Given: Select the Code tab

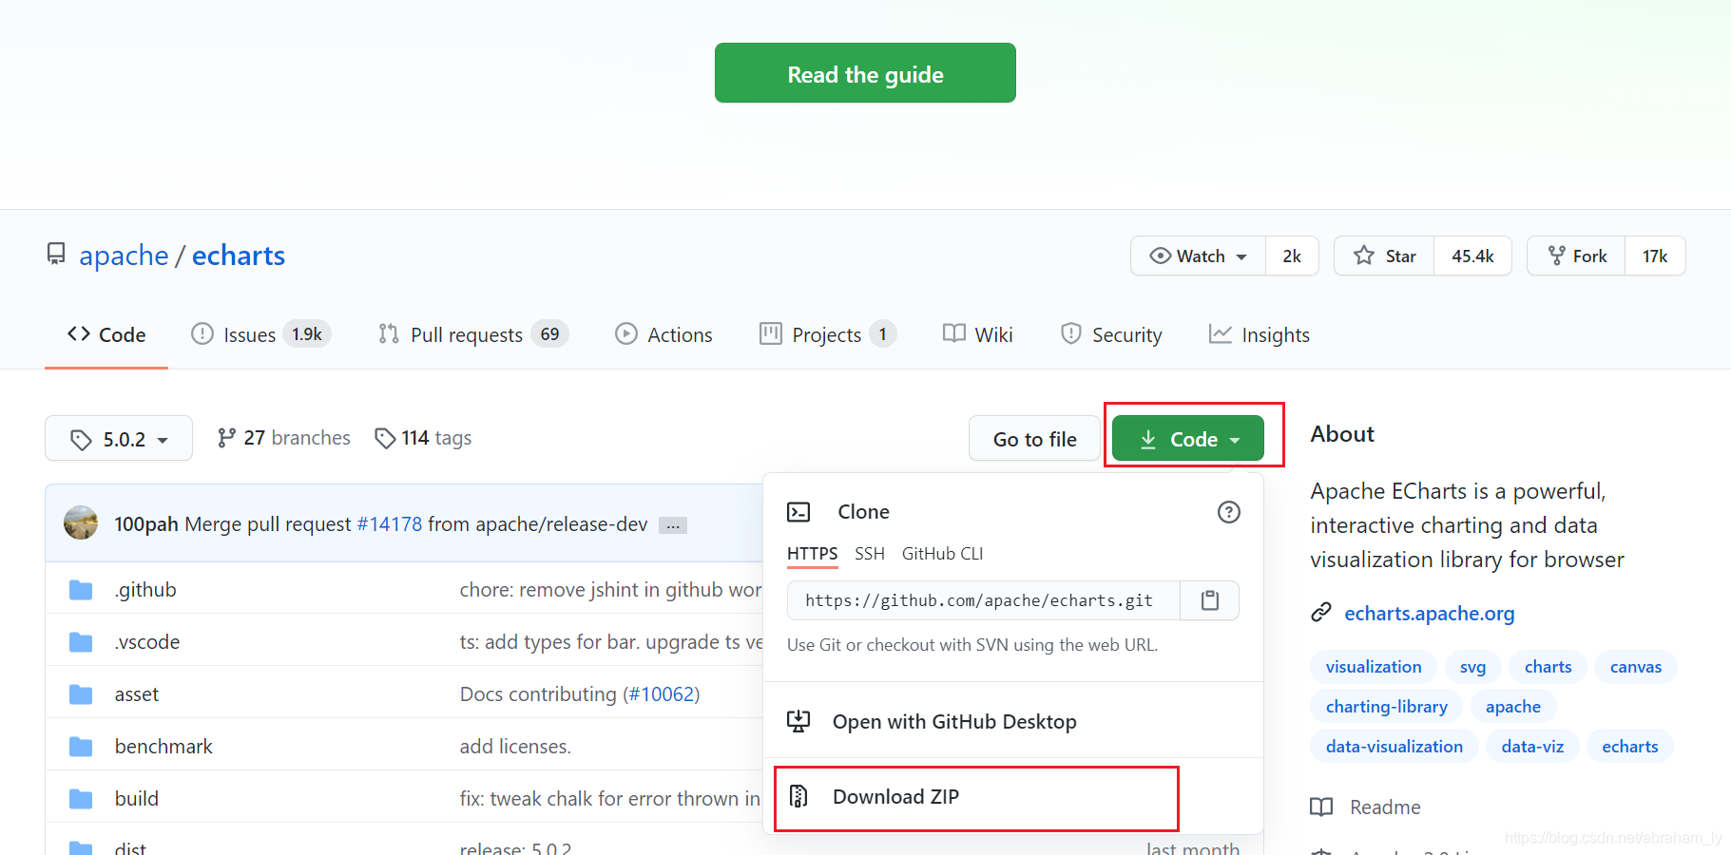Looking at the screenshot, I should [x=106, y=334].
